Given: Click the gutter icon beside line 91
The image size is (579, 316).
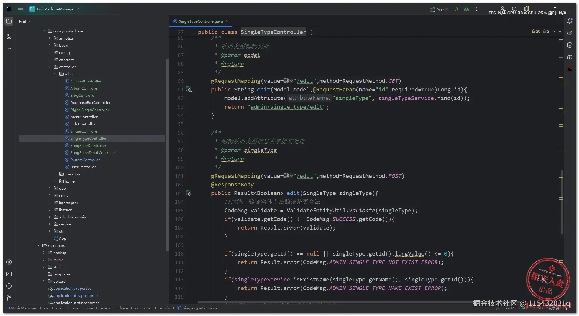Looking at the screenshot, I should coord(189,89).
